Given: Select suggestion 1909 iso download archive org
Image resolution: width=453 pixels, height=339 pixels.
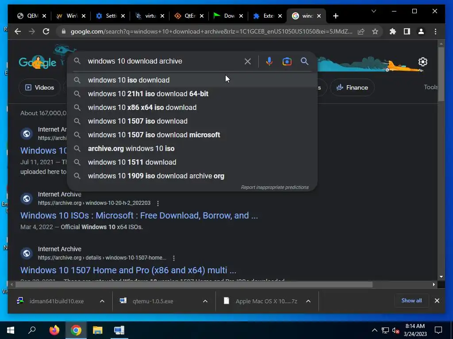Looking at the screenshot, I should click(x=192, y=176).
